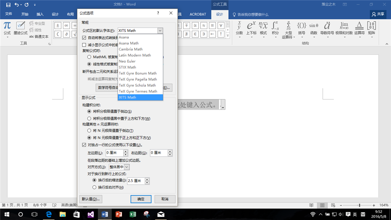This screenshot has height=220, width=391.
Task: Select 换行后右对齐(H) radio button
Action: tap(94, 187)
